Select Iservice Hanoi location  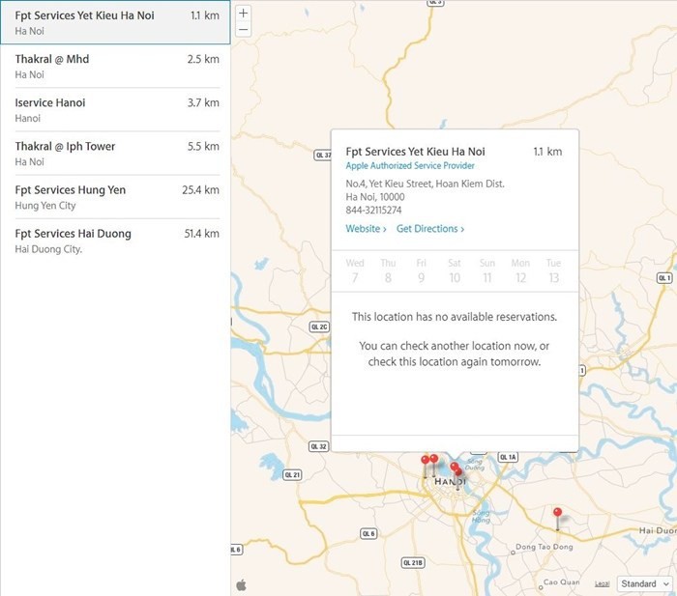tap(117, 109)
